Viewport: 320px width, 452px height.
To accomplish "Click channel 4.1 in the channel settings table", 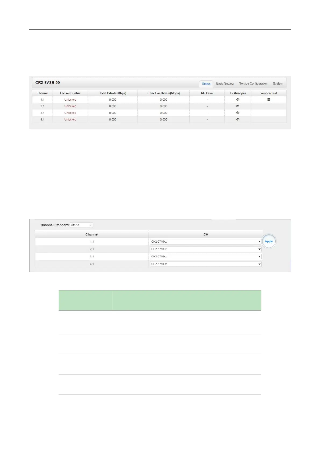I will (x=92, y=264).
